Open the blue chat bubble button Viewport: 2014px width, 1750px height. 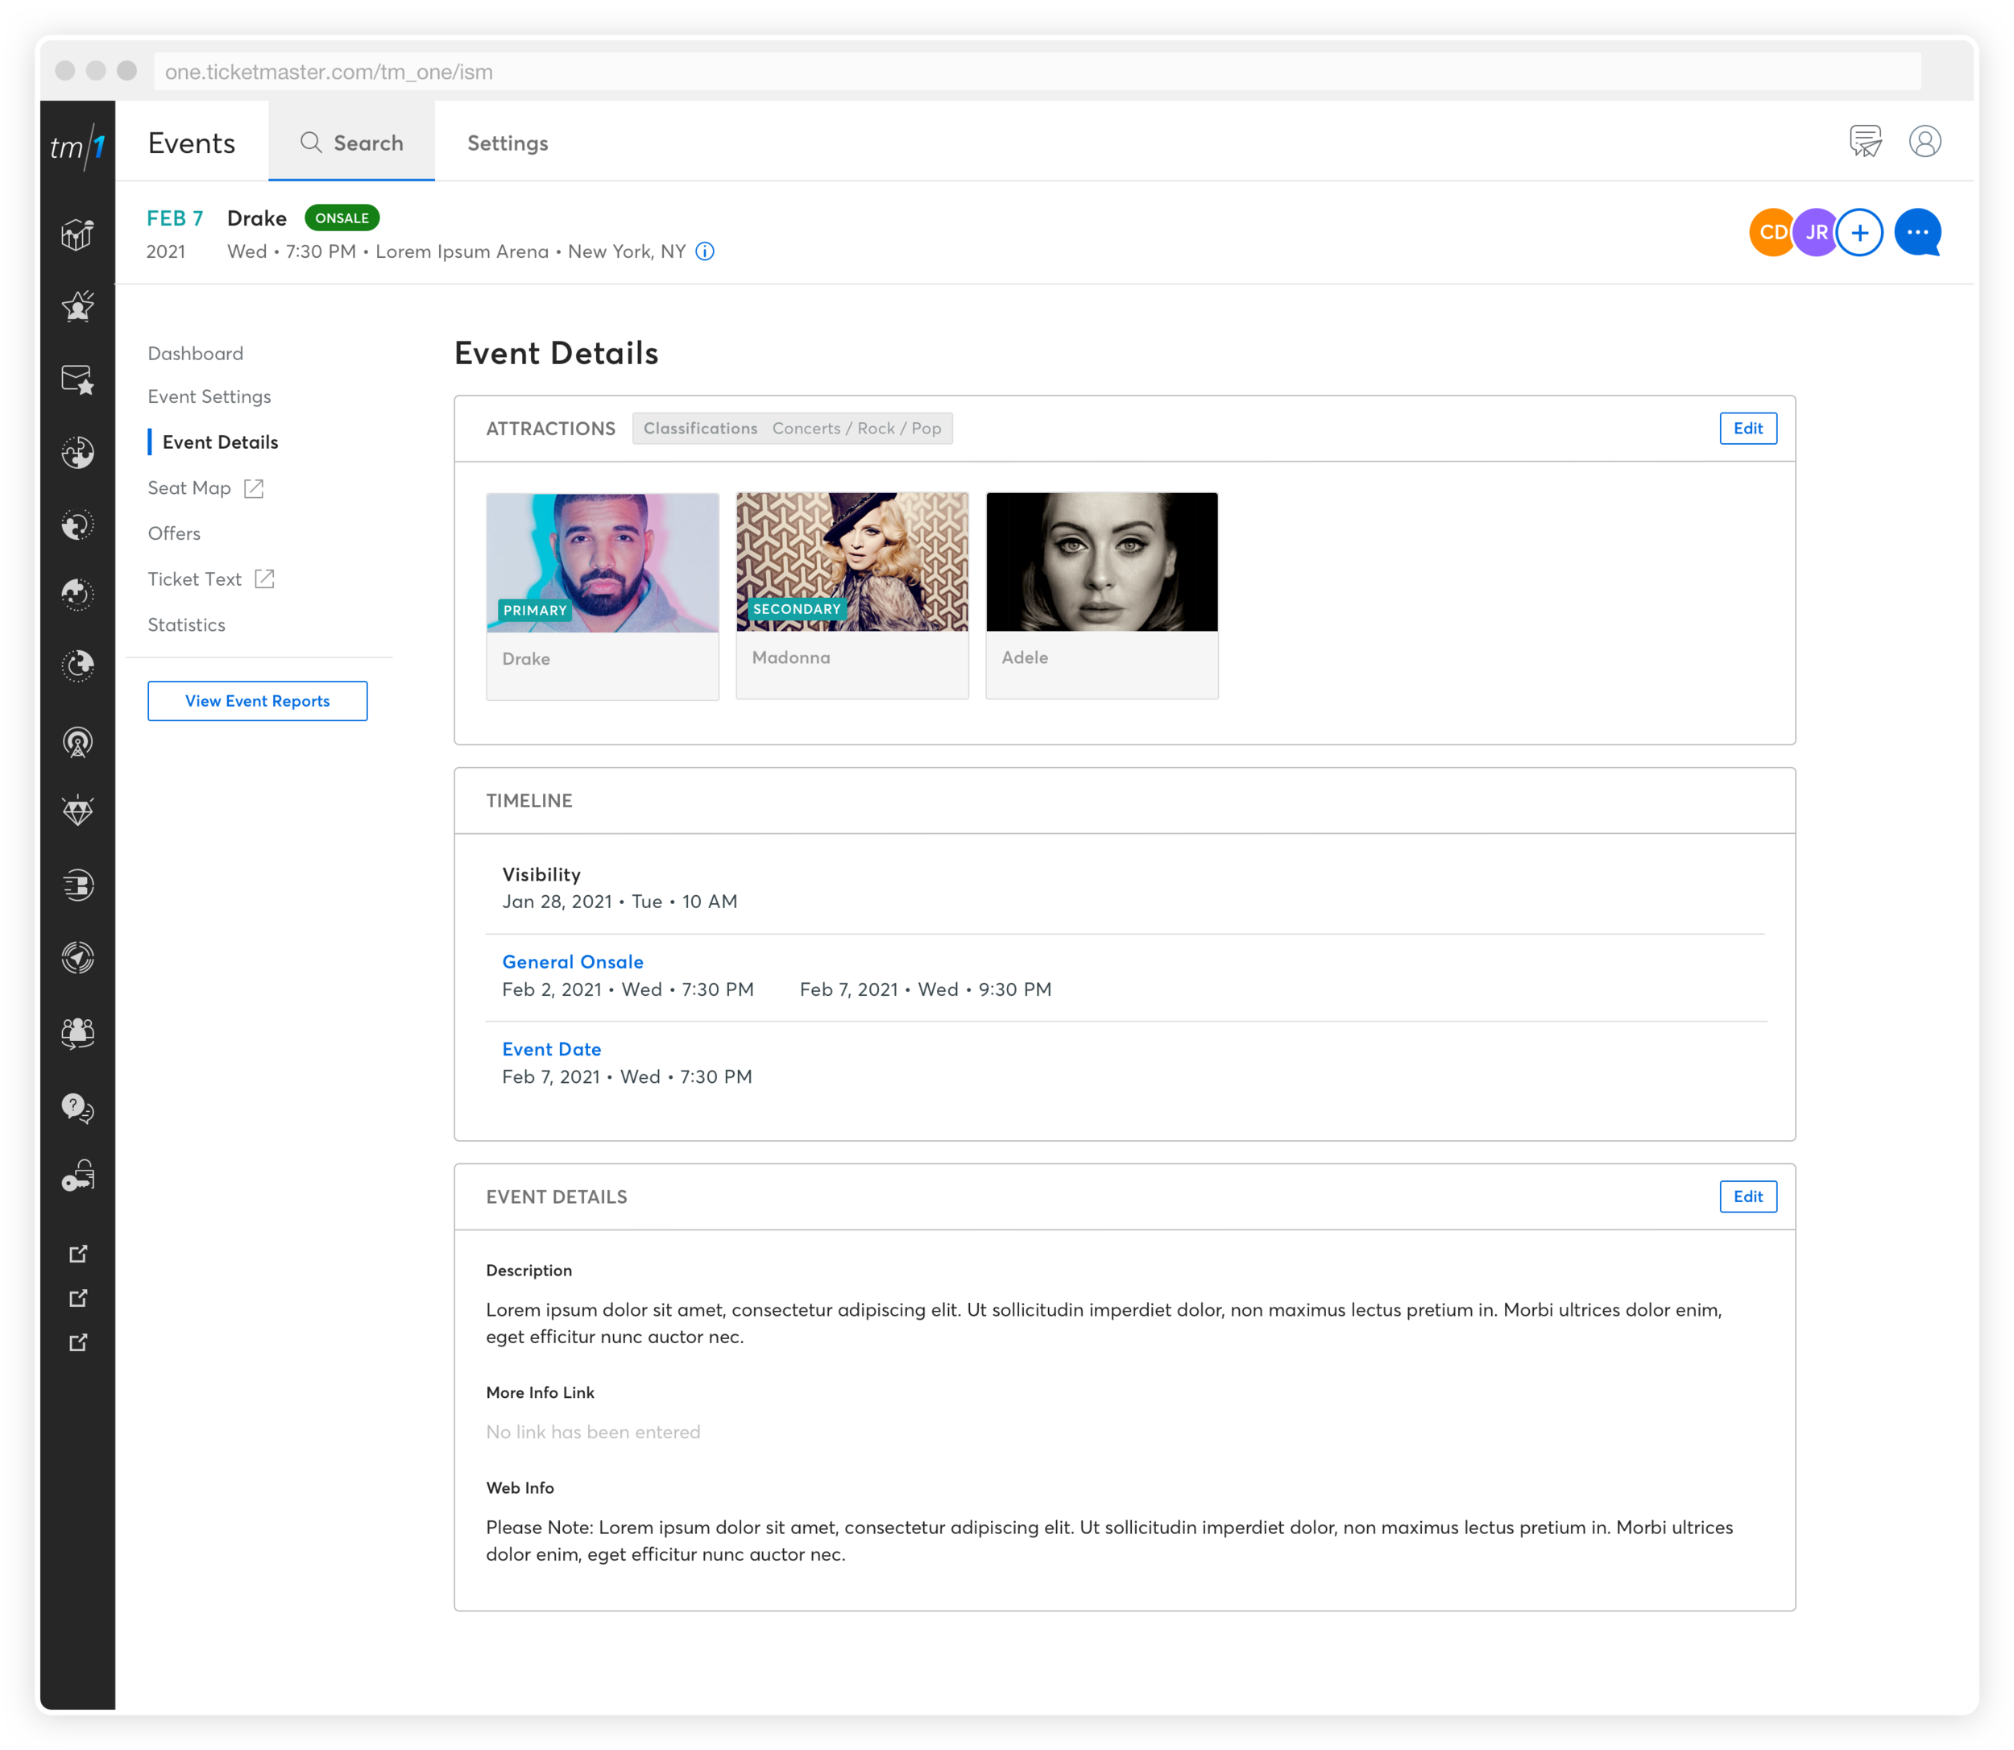[x=1917, y=232]
